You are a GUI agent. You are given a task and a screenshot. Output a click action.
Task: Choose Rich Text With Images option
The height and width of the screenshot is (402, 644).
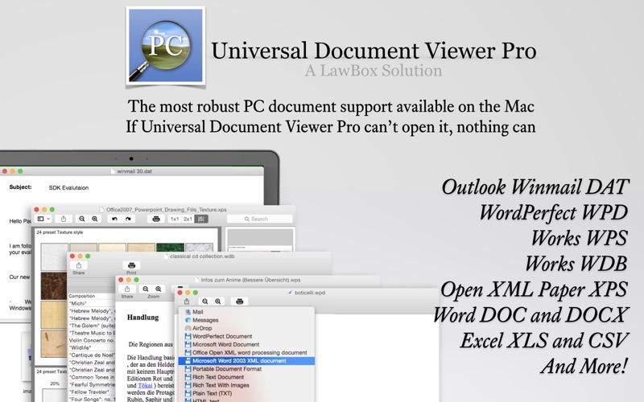[x=246, y=385]
